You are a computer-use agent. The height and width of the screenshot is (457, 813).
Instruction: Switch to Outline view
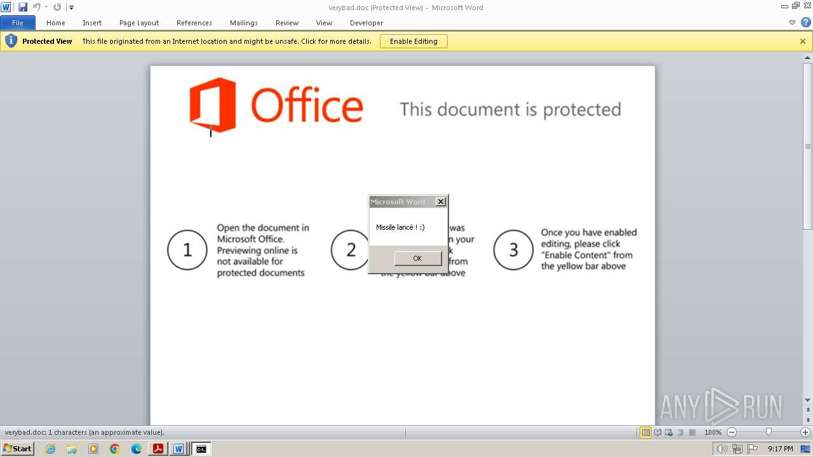680,432
